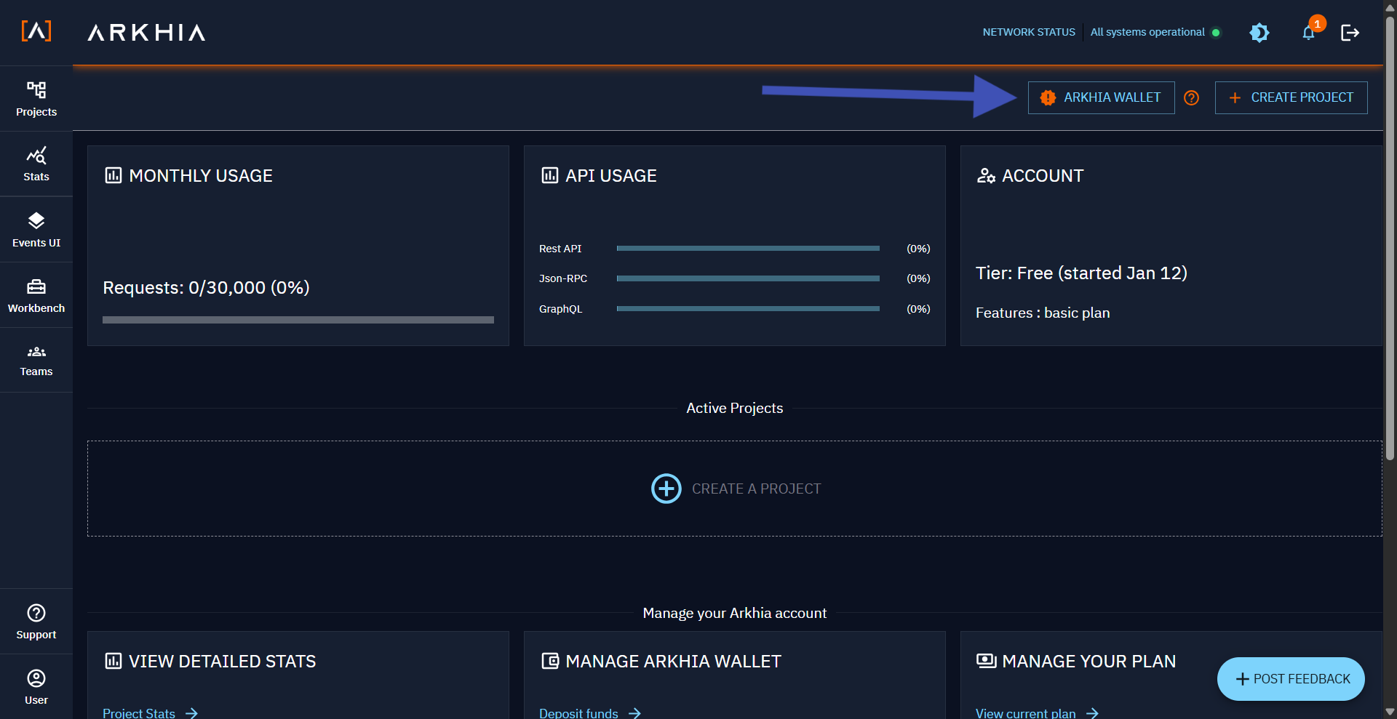Click the logout icon
Viewport: 1397px width, 719px height.
click(x=1350, y=32)
